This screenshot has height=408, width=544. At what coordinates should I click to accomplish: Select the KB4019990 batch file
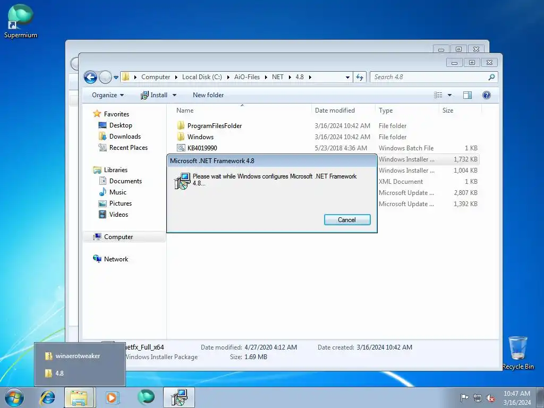[202, 148]
